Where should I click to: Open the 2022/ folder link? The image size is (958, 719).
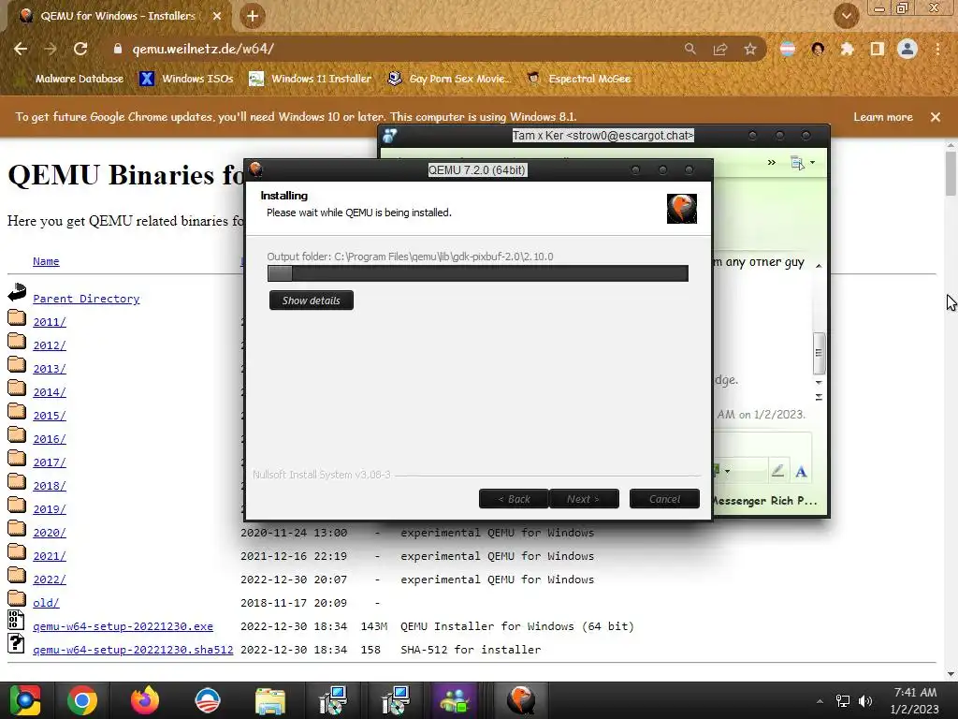[50, 579]
